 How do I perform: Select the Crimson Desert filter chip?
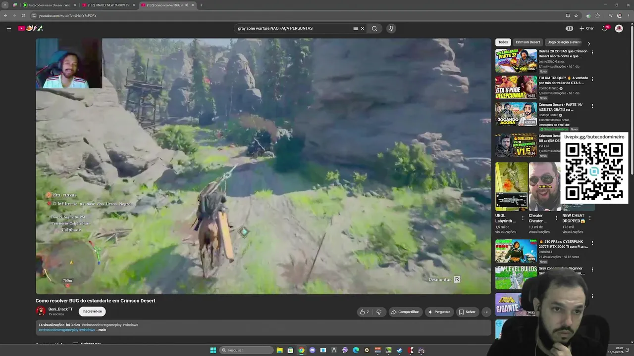coord(528,42)
